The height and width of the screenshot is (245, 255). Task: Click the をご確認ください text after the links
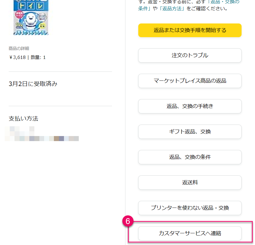click(207, 8)
